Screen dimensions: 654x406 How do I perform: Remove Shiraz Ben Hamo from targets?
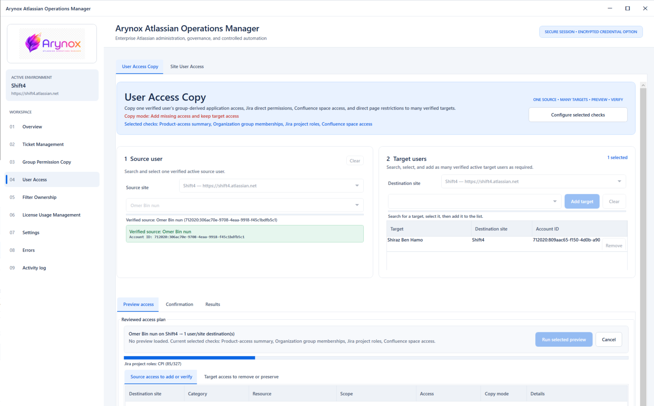(x=614, y=246)
